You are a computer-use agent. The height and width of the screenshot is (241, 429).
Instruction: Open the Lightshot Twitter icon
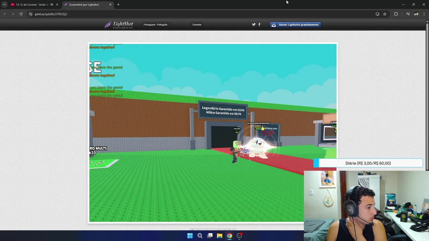254,24
